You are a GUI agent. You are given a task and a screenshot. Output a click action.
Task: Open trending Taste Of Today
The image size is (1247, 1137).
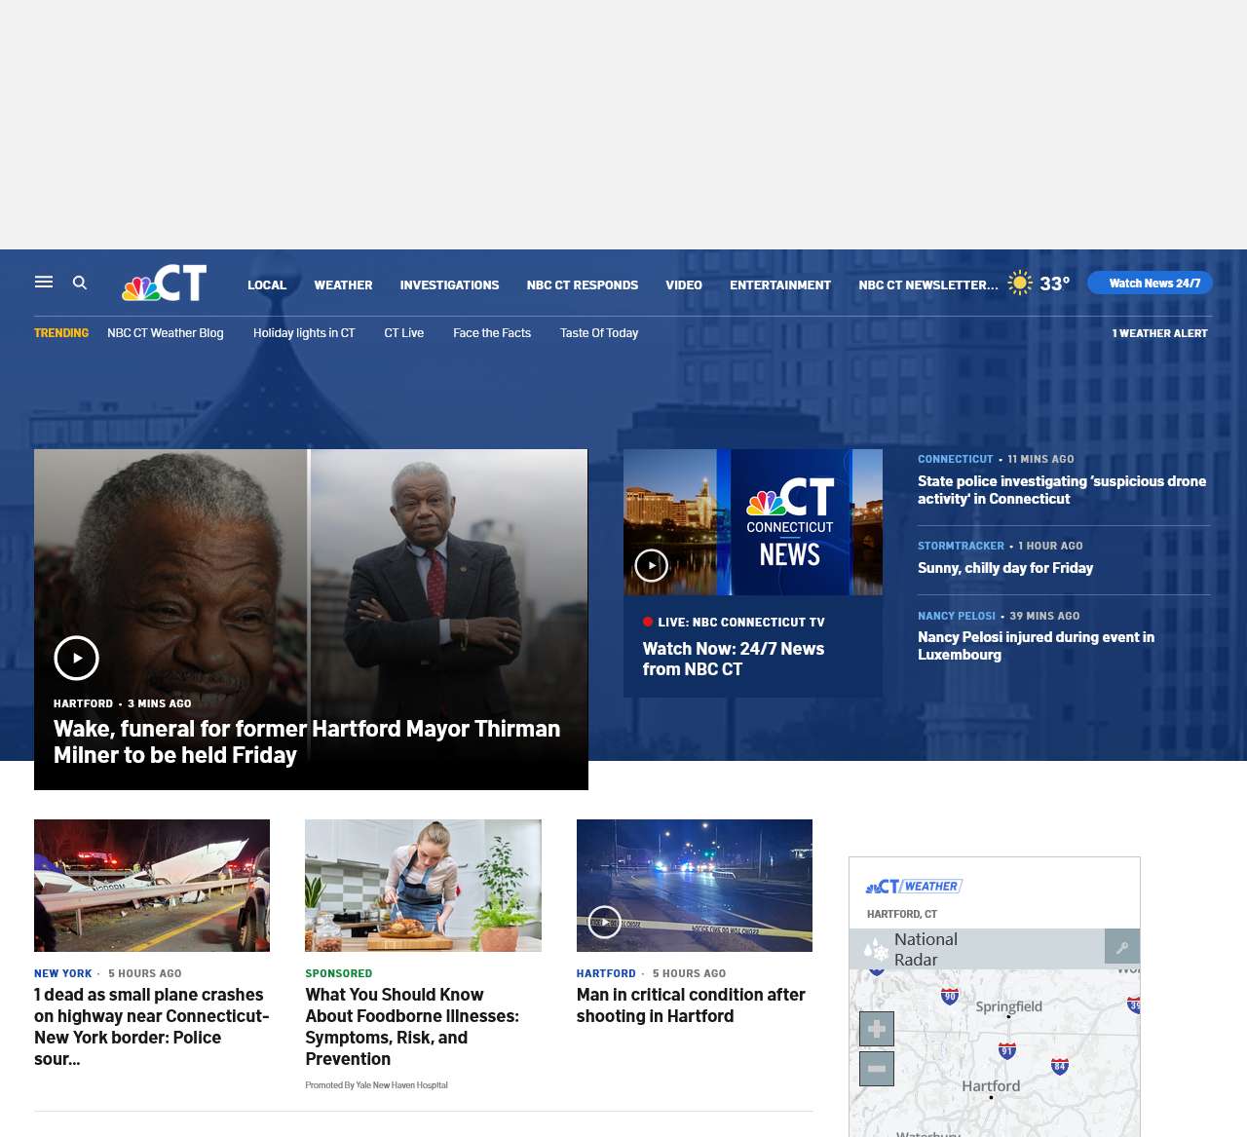pos(599,333)
